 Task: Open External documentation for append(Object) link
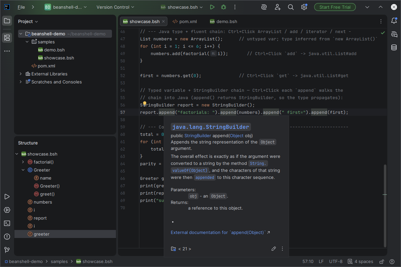221,232
